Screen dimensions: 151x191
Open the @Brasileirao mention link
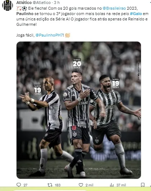tap(114, 8)
